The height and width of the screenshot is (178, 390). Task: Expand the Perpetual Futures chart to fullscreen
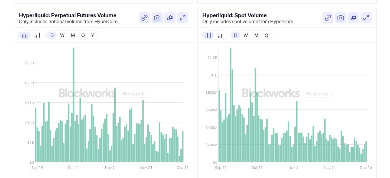183,18
